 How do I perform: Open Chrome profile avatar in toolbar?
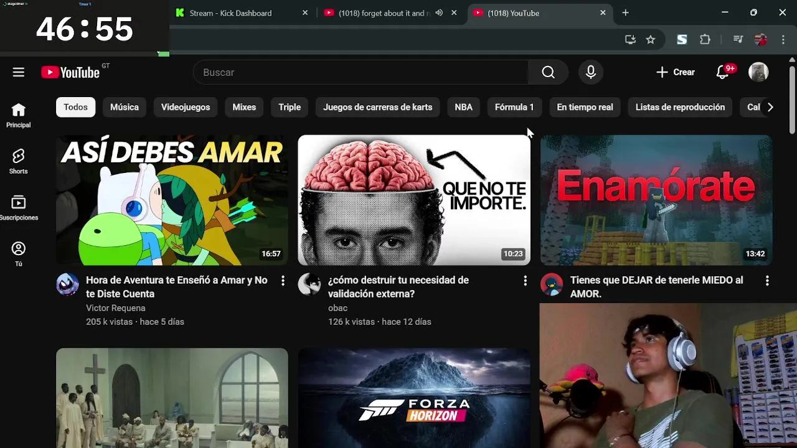click(x=760, y=40)
